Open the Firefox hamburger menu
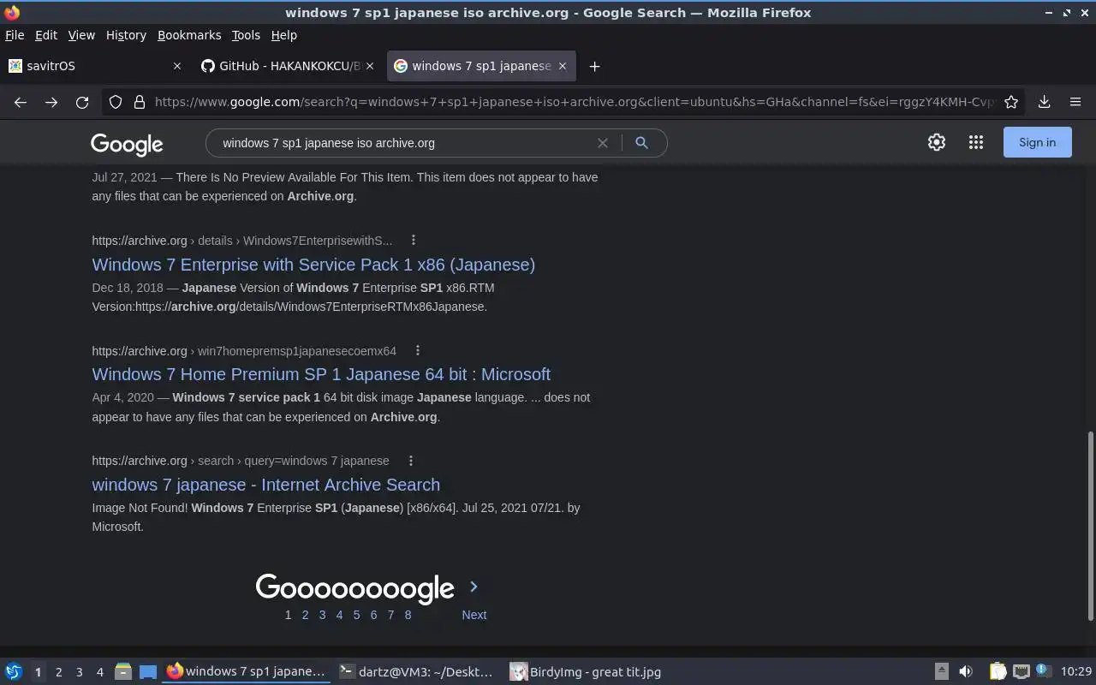This screenshot has height=685, width=1096. click(x=1075, y=102)
